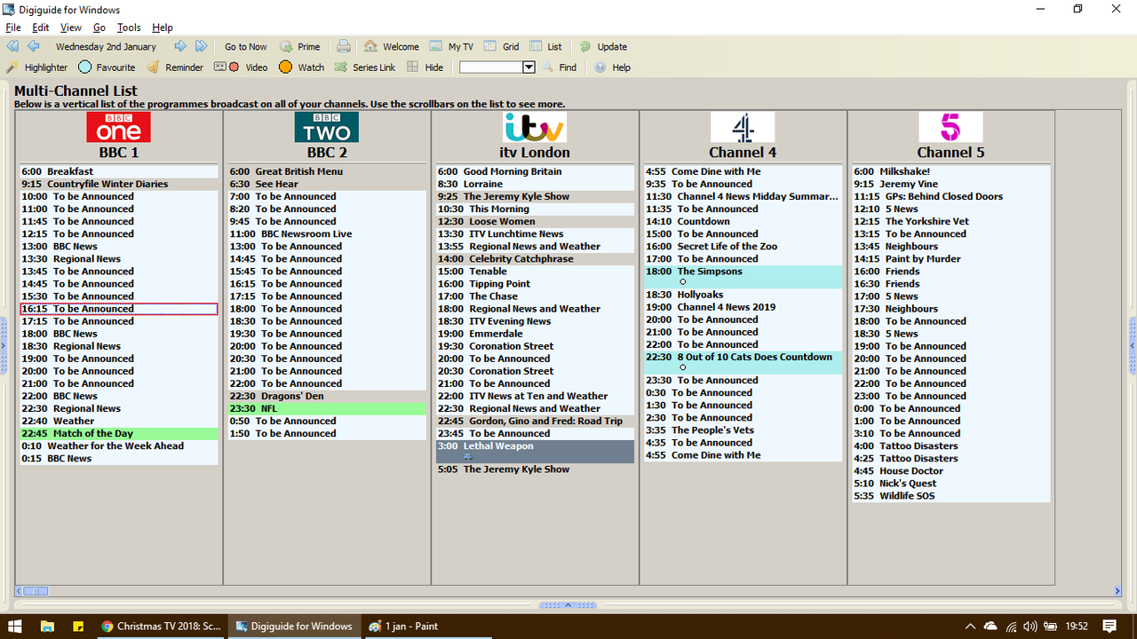The height and width of the screenshot is (639, 1137).
Task: Jump forward a week with double-right arrow
Action: 202,46
